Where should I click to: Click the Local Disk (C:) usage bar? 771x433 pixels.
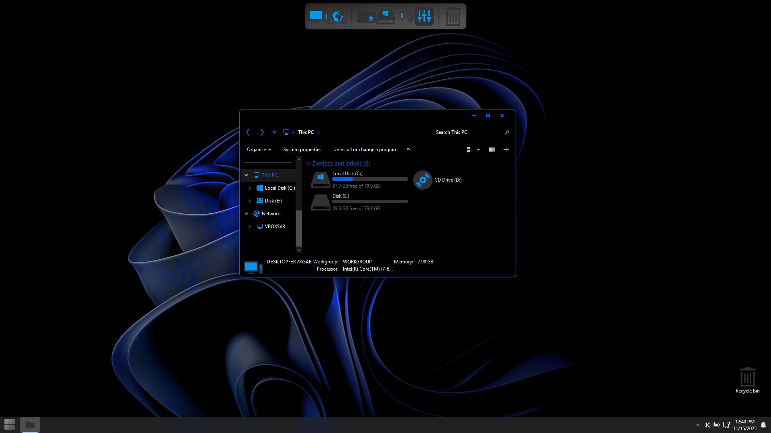[x=370, y=179]
